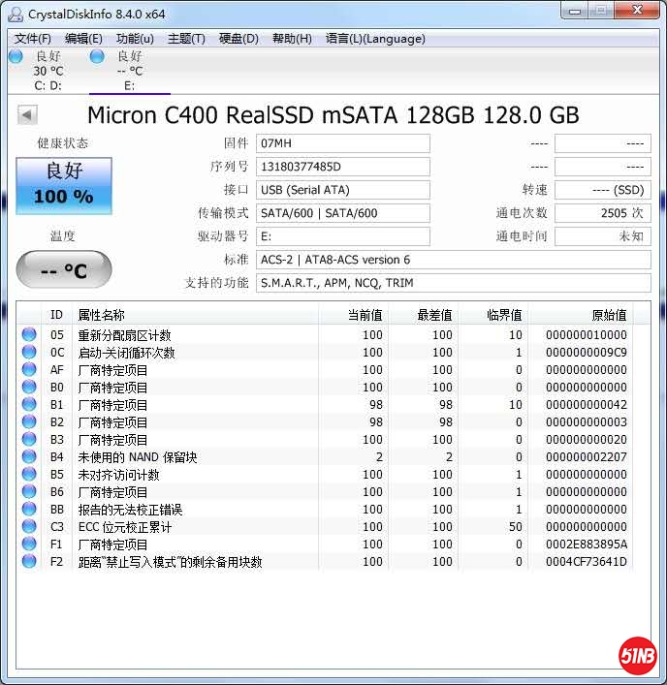Click the 原始值 column header
Viewport: 667px width, 685px height.
pyautogui.click(x=609, y=315)
